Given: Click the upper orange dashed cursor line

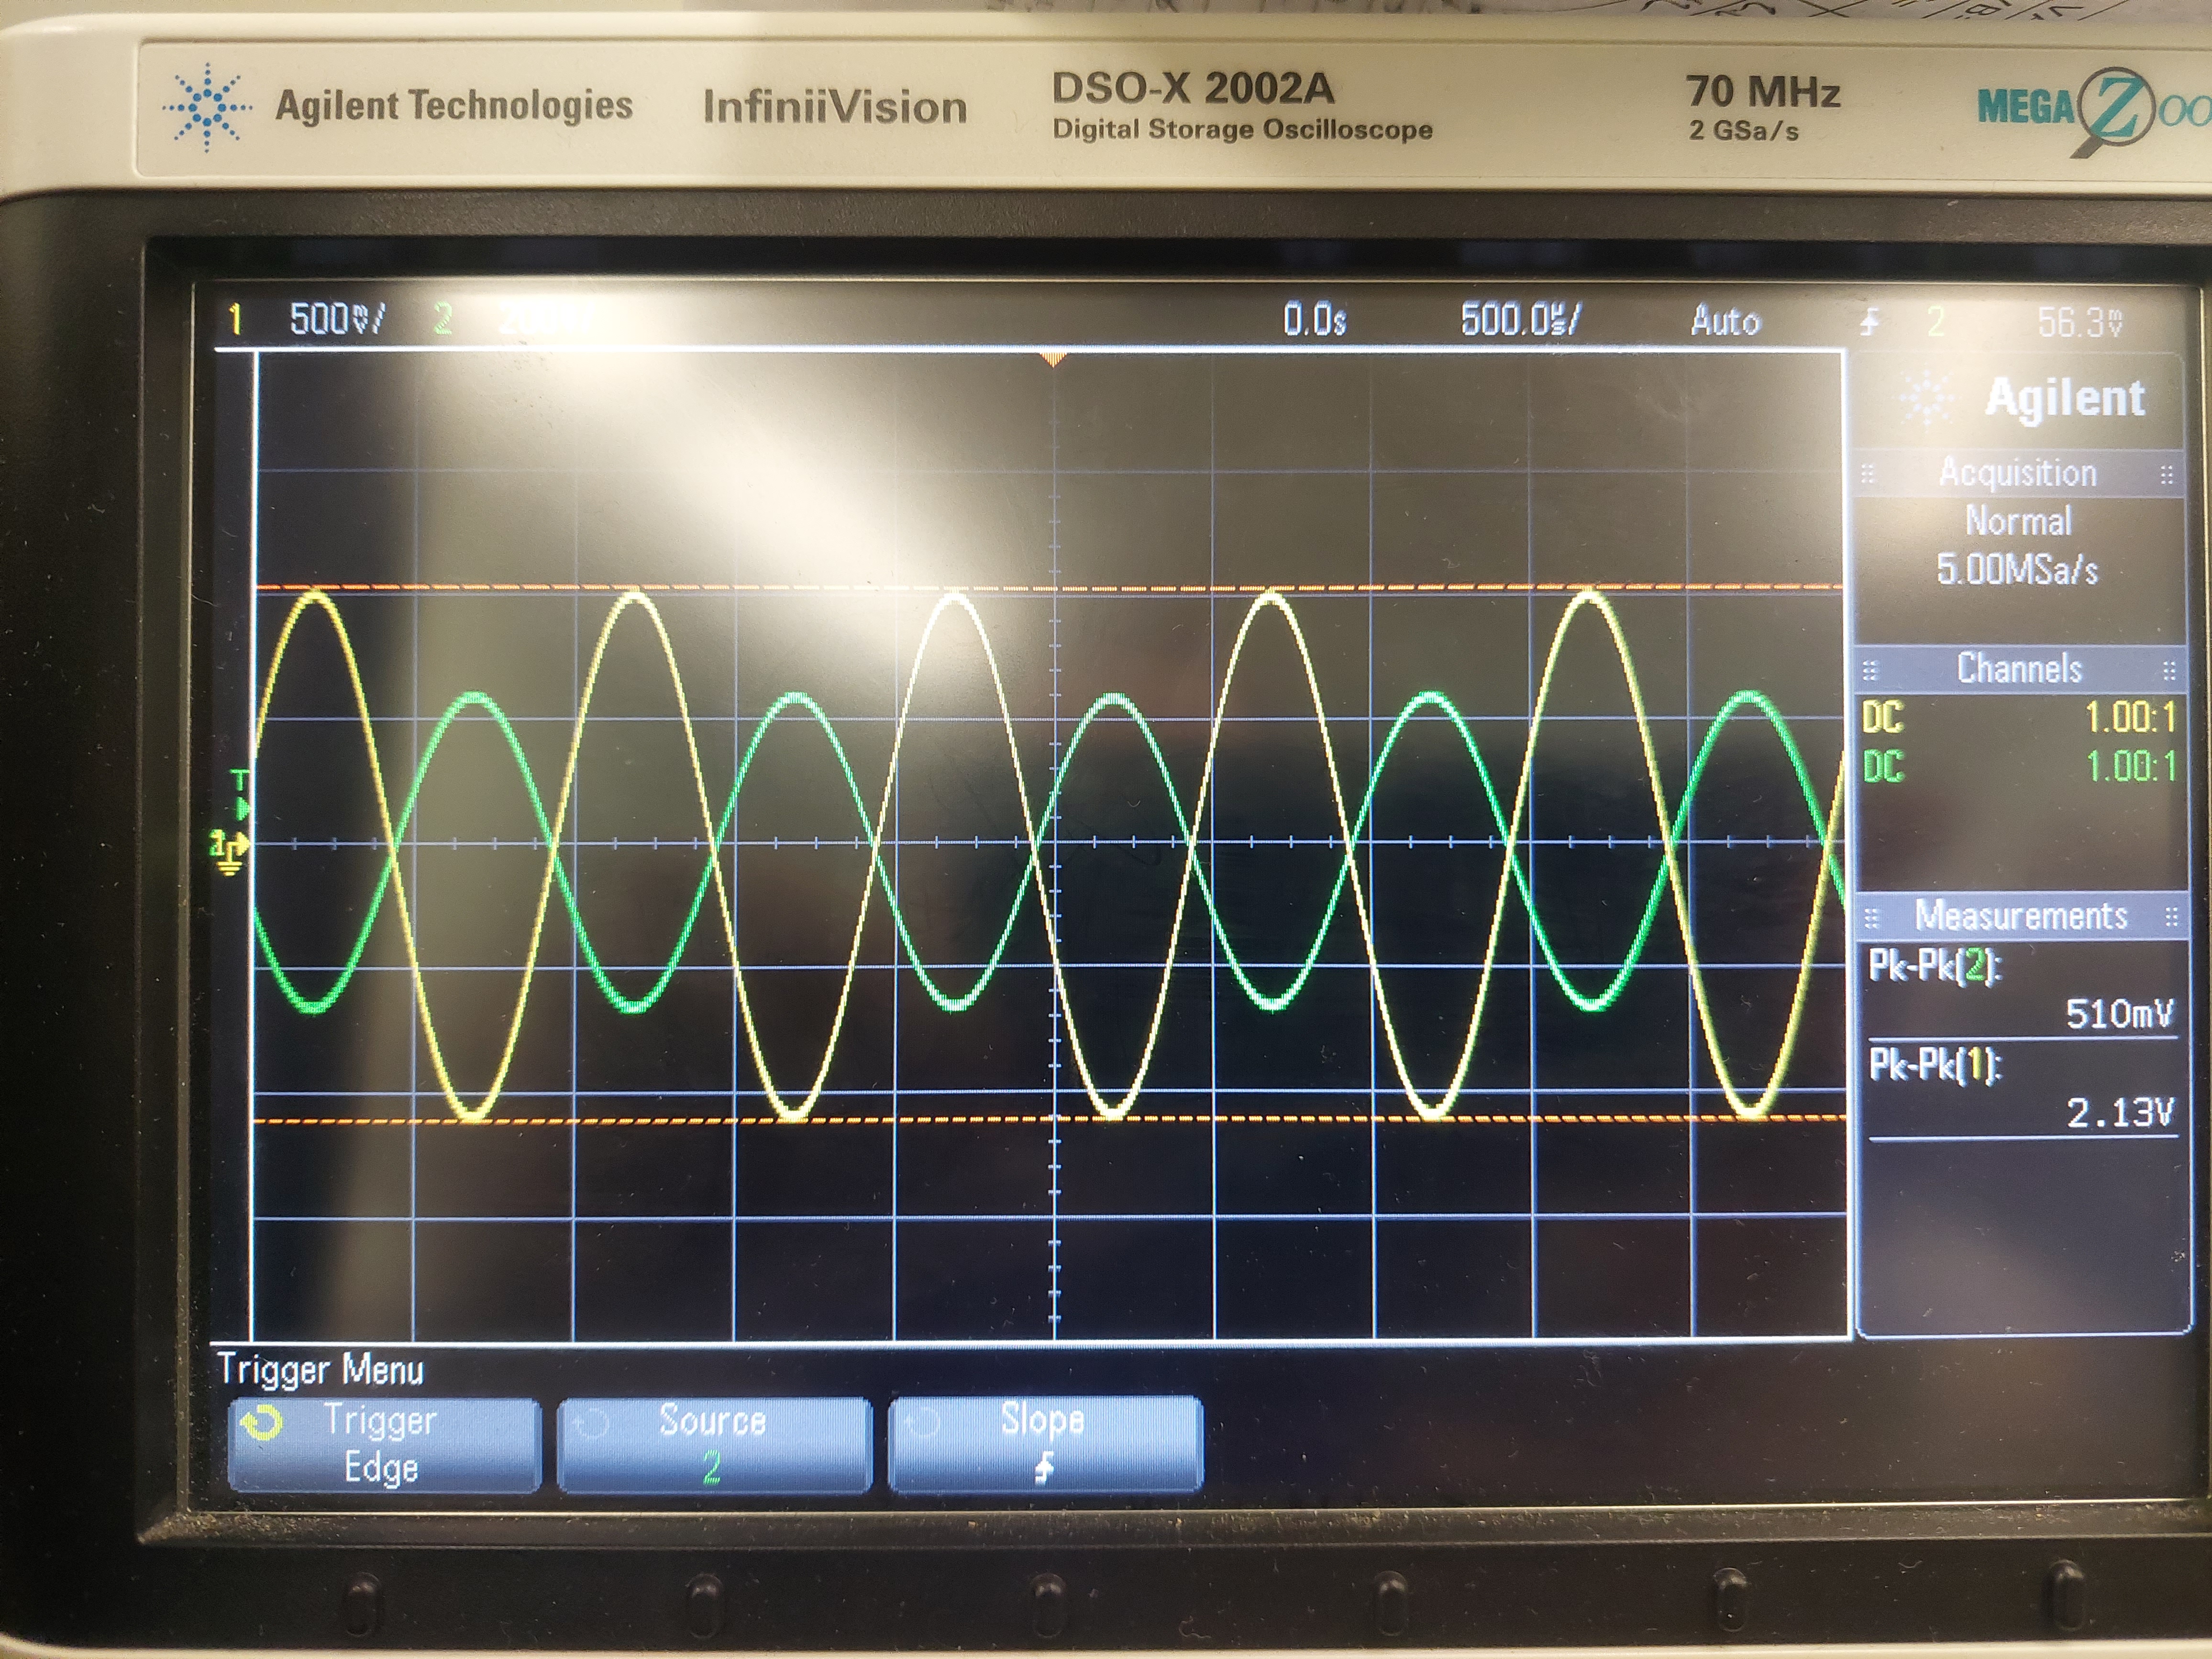Looking at the screenshot, I should [1049, 587].
